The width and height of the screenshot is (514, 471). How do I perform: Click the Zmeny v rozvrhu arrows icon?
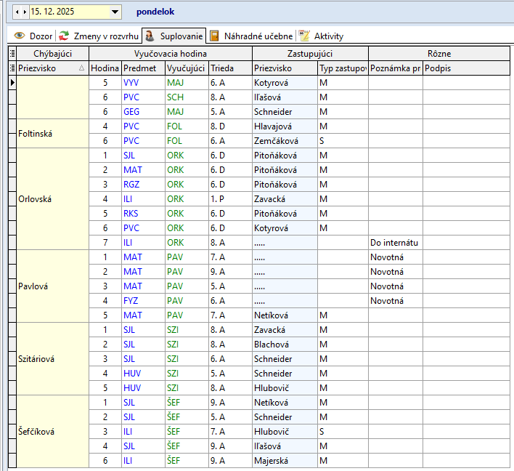click(x=65, y=36)
